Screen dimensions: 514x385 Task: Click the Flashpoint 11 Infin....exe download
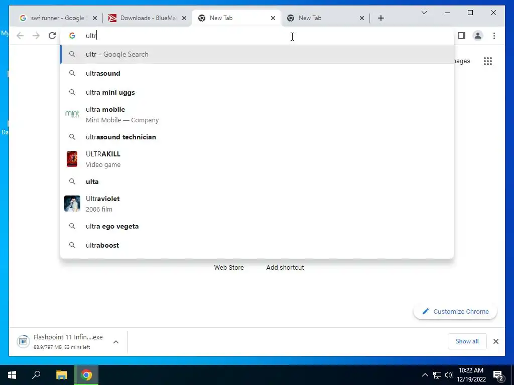tap(68, 341)
